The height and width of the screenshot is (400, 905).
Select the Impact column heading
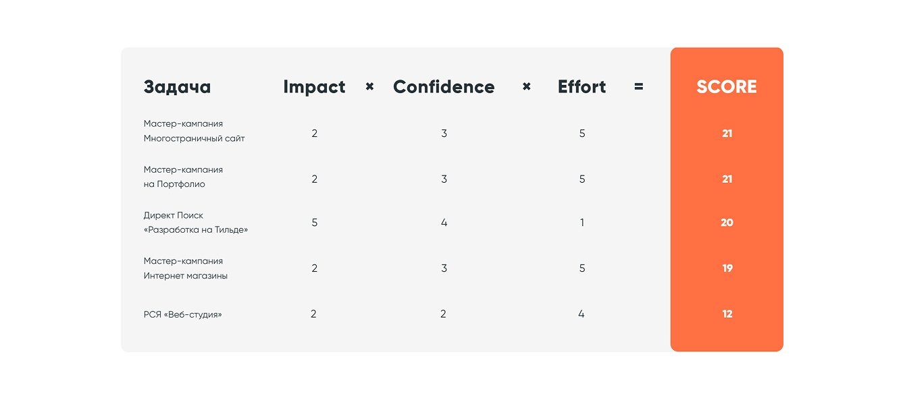pyautogui.click(x=314, y=87)
